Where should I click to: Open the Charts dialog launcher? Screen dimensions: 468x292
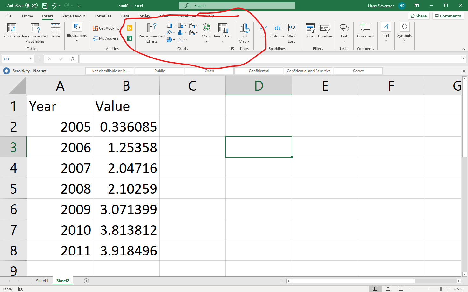coord(233,49)
